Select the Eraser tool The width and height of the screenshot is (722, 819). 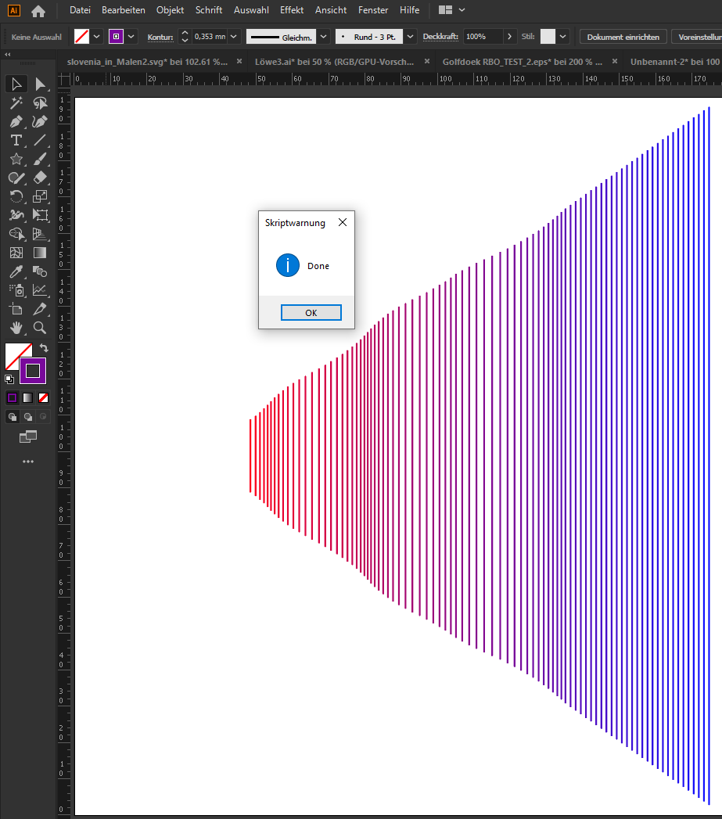tap(39, 177)
